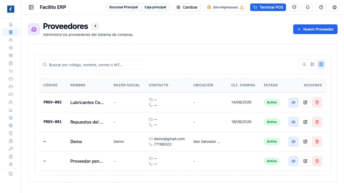The height and width of the screenshot is (193, 344).
Task: Edit the Lubricantes Ce... provider row
Action: coord(305,102)
